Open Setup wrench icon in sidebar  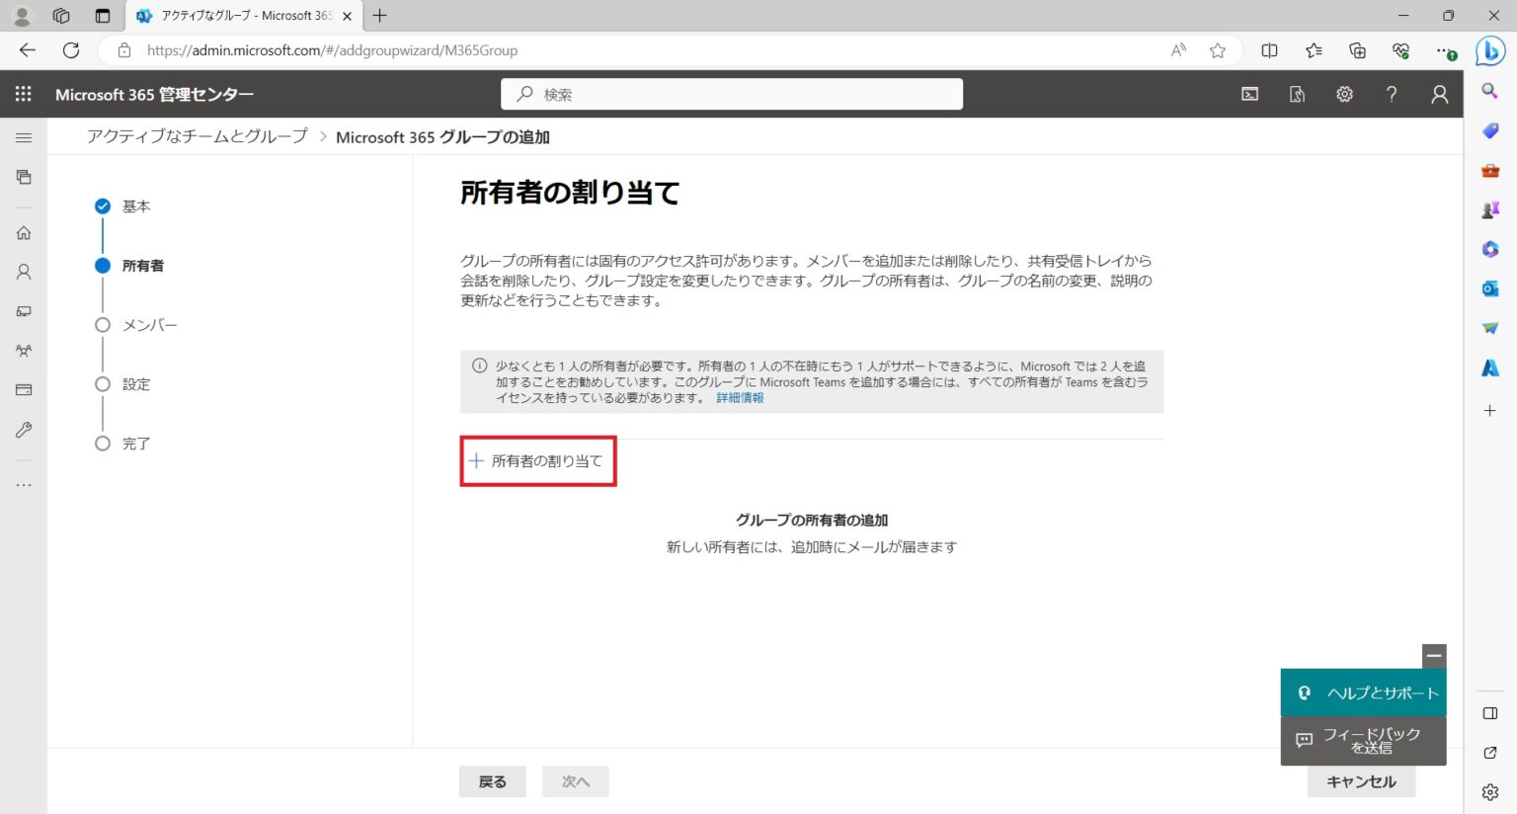[24, 430]
